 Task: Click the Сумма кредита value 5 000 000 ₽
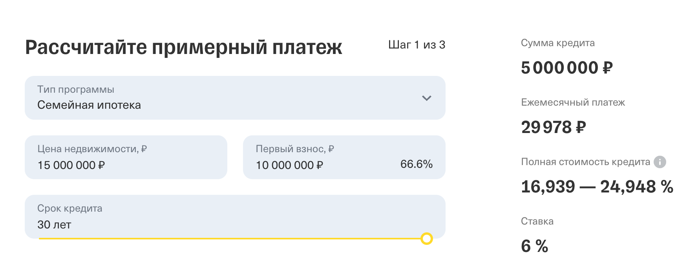coord(566,68)
